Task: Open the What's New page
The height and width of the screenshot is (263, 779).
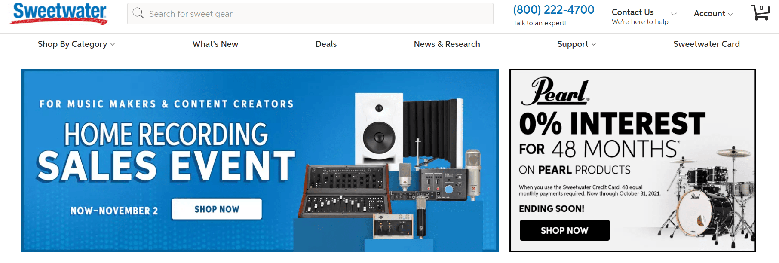Action: tap(215, 44)
